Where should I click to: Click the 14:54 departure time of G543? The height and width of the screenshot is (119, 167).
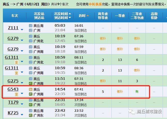pyautogui.click(x=60, y=89)
